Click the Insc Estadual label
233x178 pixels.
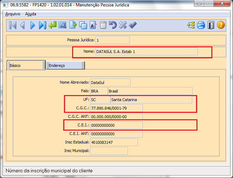77,142
